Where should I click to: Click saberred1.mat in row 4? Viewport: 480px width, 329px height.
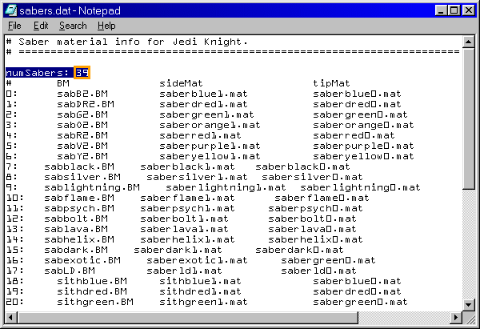pos(200,135)
